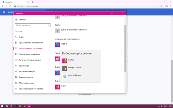Click the QQ影音 music player default app
173x108 pixels.
pos(61,45)
